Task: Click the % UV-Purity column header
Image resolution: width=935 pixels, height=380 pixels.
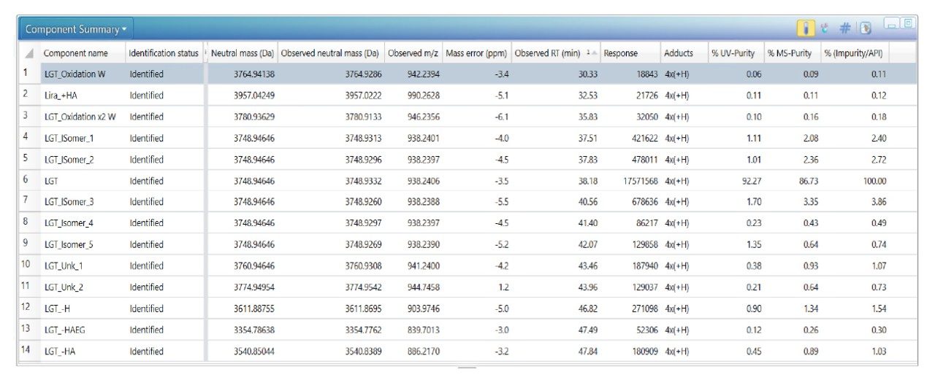Action: 733,53
